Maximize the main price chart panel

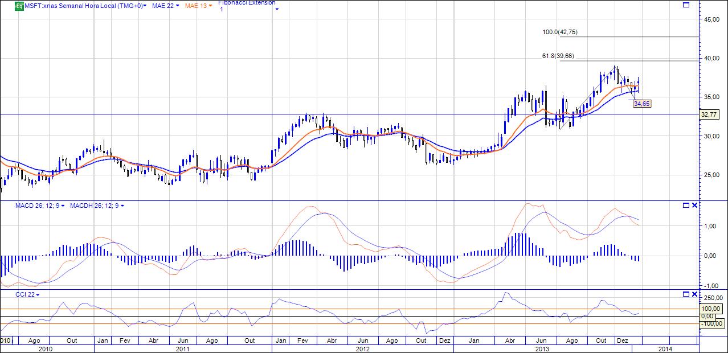[686, 5]
